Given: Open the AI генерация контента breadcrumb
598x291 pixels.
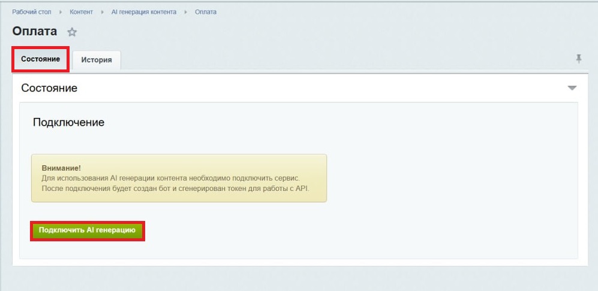Looking at the screenshot, I should pyautogui.click(x=144, y=12).
